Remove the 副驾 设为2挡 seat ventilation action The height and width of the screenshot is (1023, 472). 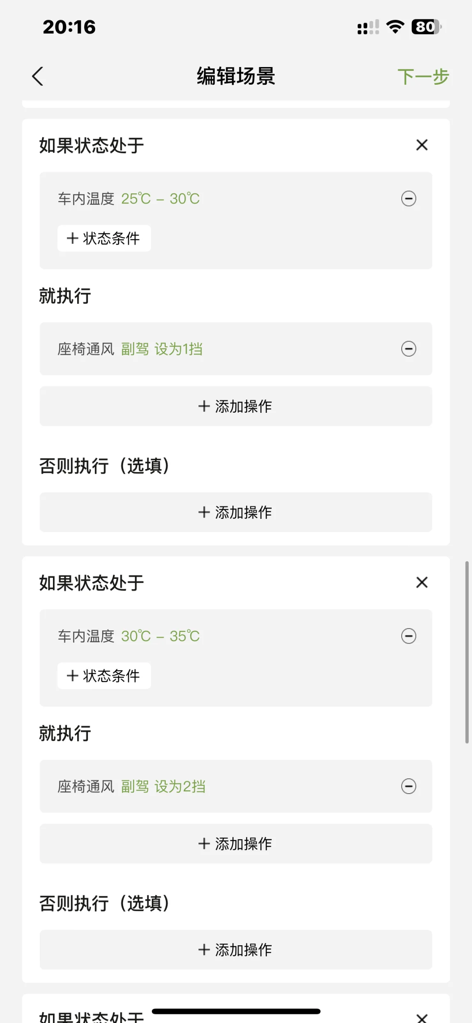pyautogui.click(x=408, y=787)
